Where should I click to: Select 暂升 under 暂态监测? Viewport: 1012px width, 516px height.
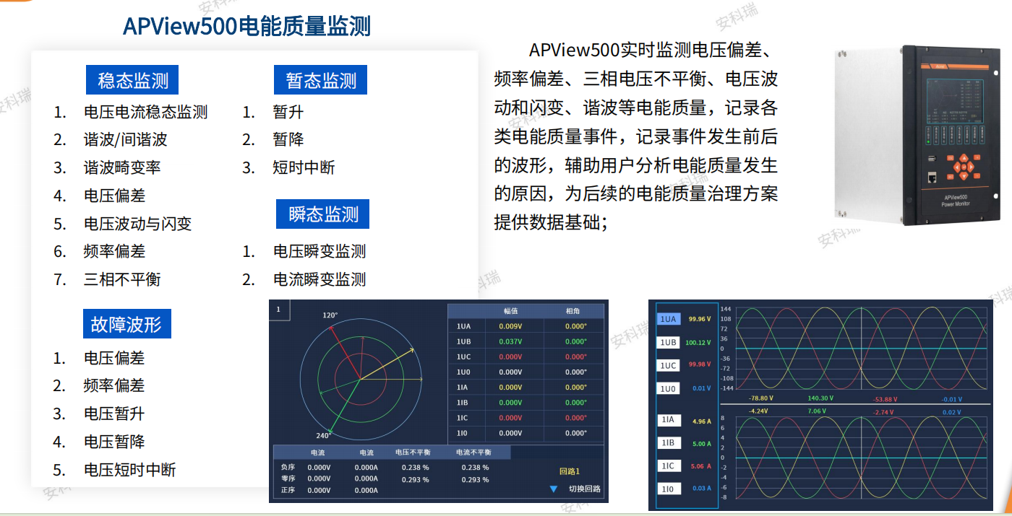[288, 112]
